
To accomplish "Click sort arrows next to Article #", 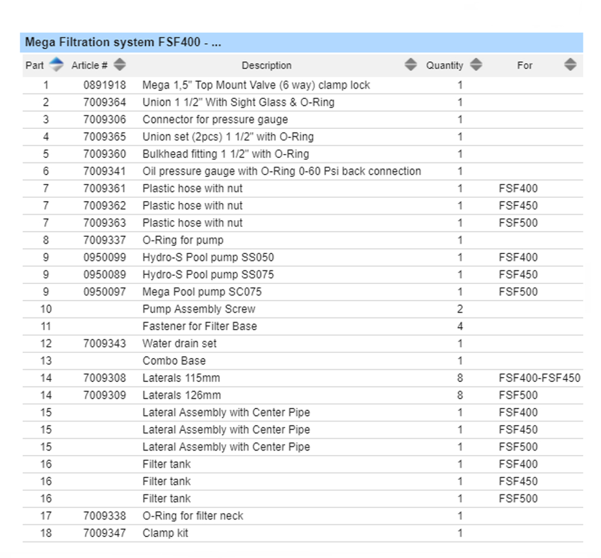I will click(120, 64).
